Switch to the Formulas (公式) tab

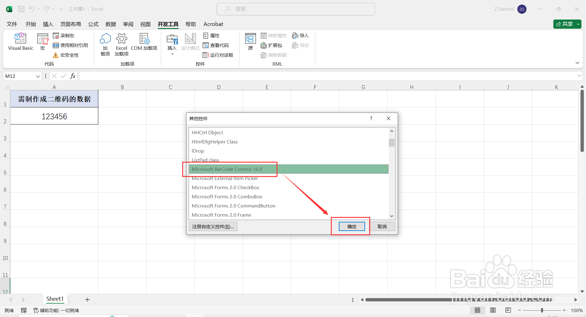[x=93, y=24]
